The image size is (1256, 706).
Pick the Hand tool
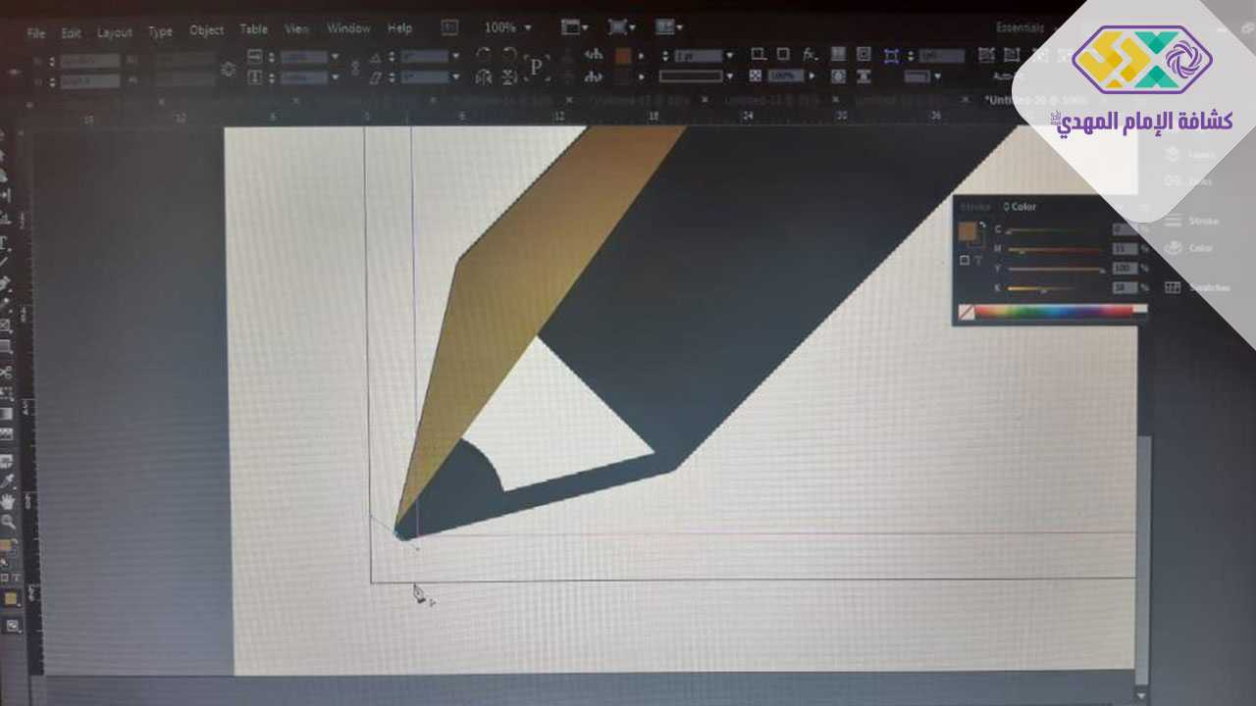tap(7, 502)
